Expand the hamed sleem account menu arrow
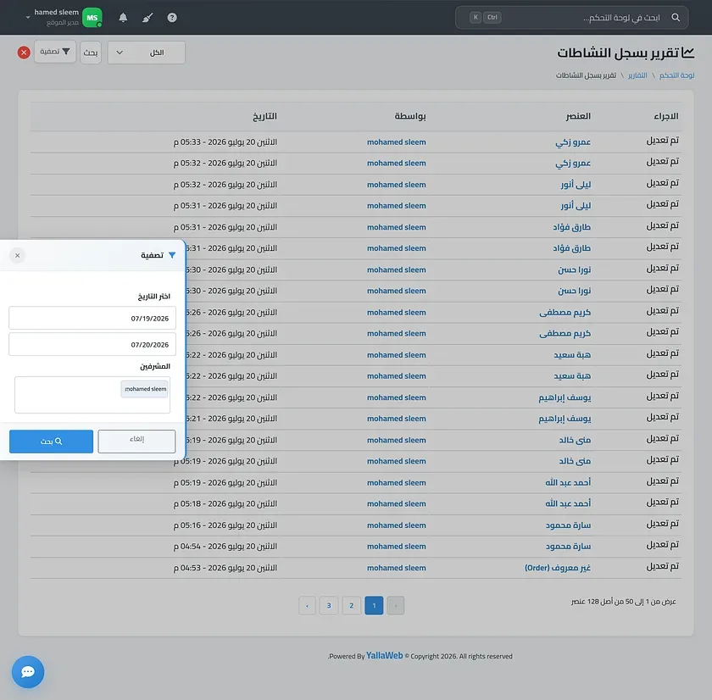Image resolution: width=712 pixels, height=700 pixels. click(28, 18)
